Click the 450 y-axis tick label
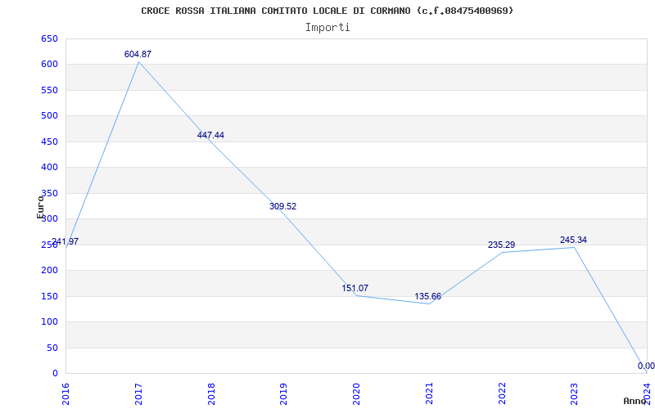Viewport: 655px width, 409px height. click(49, 142)
